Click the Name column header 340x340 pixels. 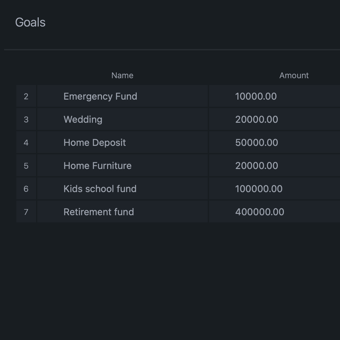tap(122, 75)
